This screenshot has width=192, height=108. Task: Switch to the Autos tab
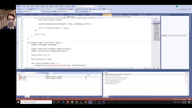[x=19, y=97]
